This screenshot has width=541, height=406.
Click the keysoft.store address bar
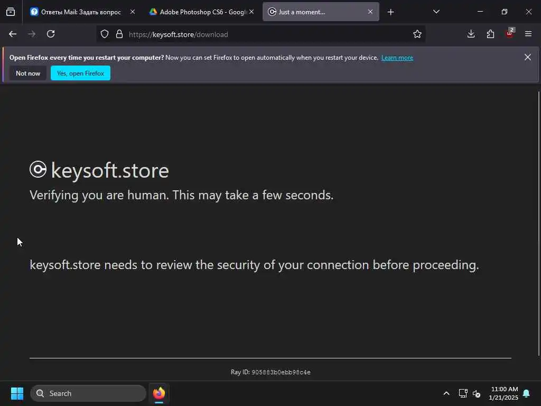pos(260,34)
